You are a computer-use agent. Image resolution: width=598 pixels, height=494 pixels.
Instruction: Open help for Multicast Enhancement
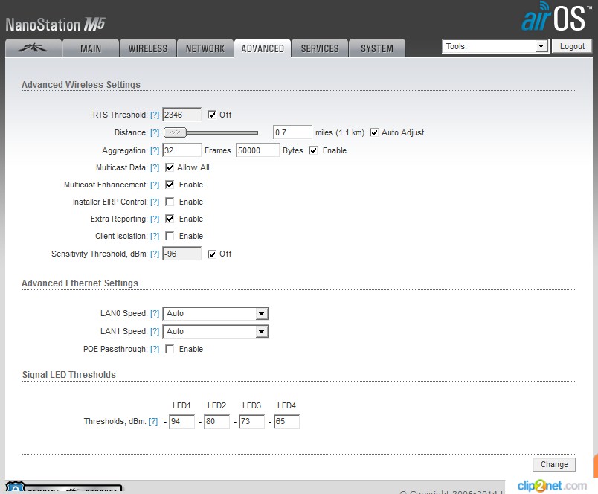click(155, 185)
